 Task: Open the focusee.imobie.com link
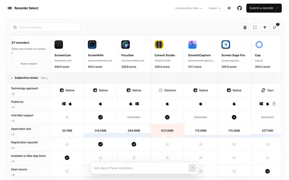pos(133,61)
